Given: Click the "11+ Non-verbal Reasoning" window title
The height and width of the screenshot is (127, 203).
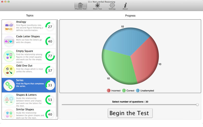Looking at the screenshot, I should click(x=101, y=2).
